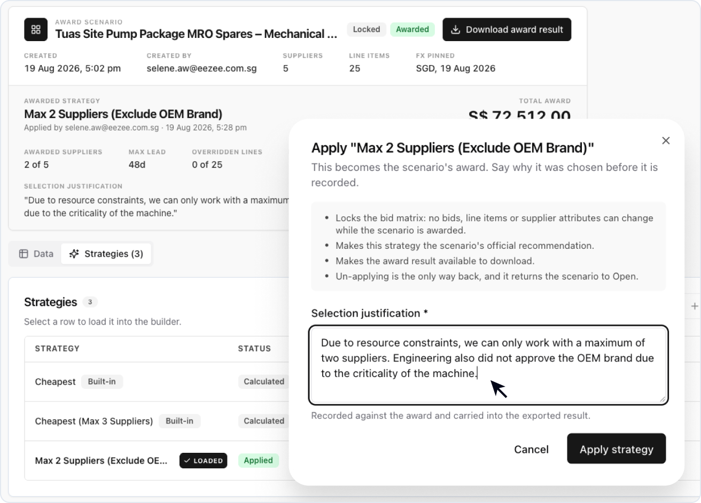Click the line items value 25
This screenshot has height=503, width=701.
point(355,68)
